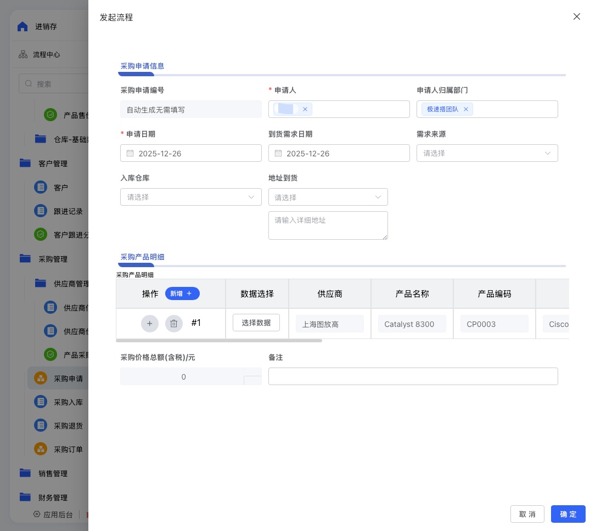The height and width of the screenshot is (531, 590).
Task: Remove the 极速搭团队 department tag
Action: [x=466, y=109]
